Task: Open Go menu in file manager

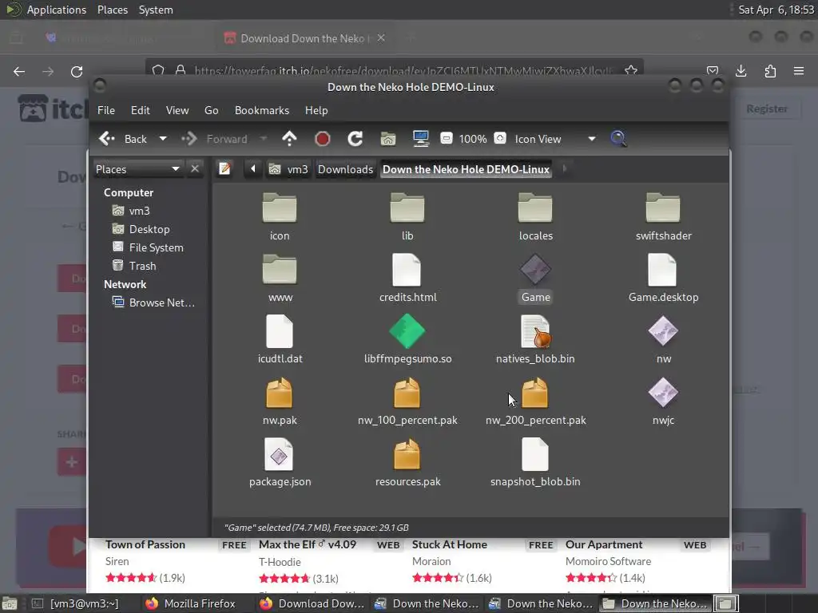Action: click(211, 110)
